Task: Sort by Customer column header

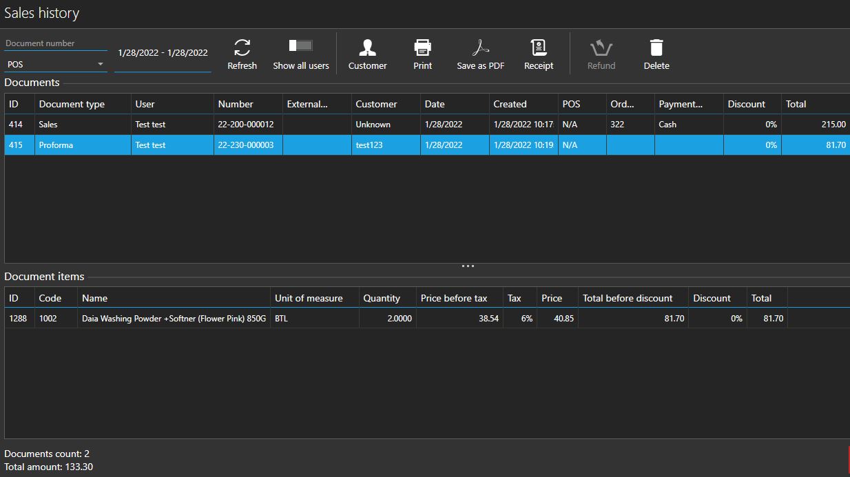Action: click(x=376, y=104)
